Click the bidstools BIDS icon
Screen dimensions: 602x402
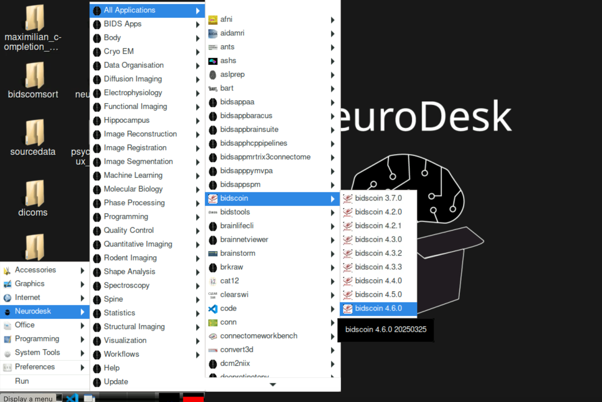pos(213,212)
